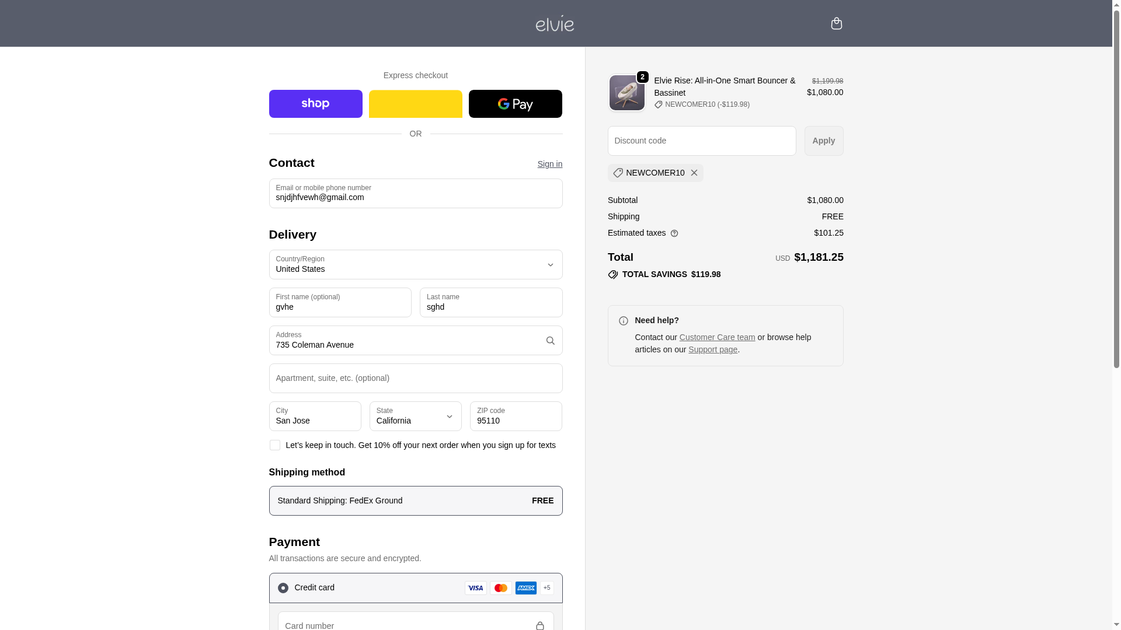Screen dimensions: 1121x630
Task: Focus the Discount code input field
Action: (x=701, y=141)
